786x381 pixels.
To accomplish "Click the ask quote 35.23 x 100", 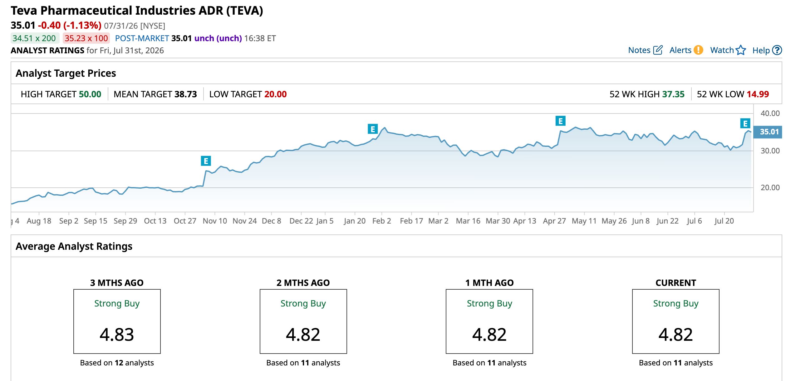I will click(x=86, y=38).
